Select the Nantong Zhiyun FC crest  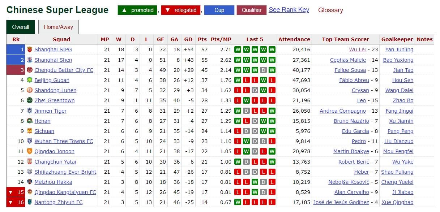tap(30, 202)
